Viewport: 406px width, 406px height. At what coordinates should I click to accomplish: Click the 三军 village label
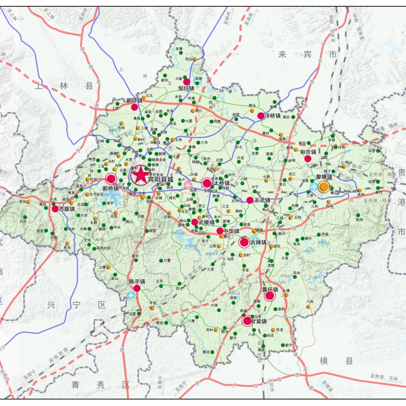[211, 269]
